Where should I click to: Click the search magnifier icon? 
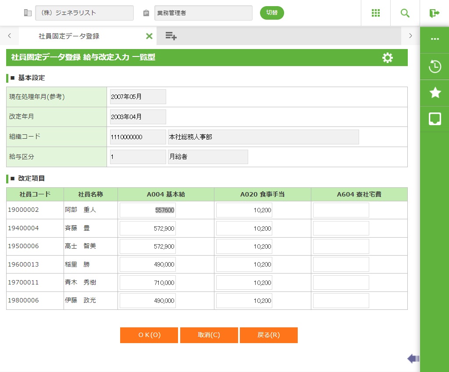[x=405, y=13]
